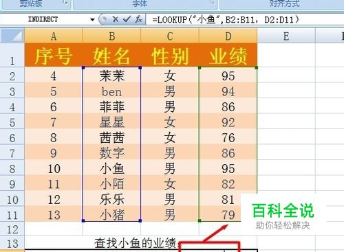This screenshot has height=252, width=344.
Task: Select the cell containing 小鱼
Action: [x=111, y=168]
